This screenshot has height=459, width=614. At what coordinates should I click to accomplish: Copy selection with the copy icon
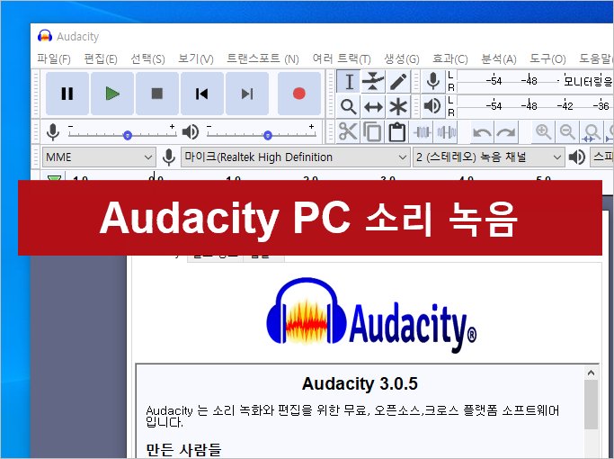(x=373, y=132)
